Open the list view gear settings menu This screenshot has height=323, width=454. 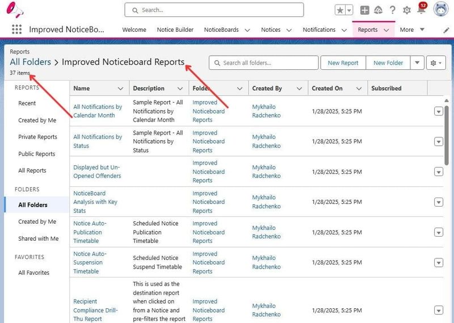[436, 63]
